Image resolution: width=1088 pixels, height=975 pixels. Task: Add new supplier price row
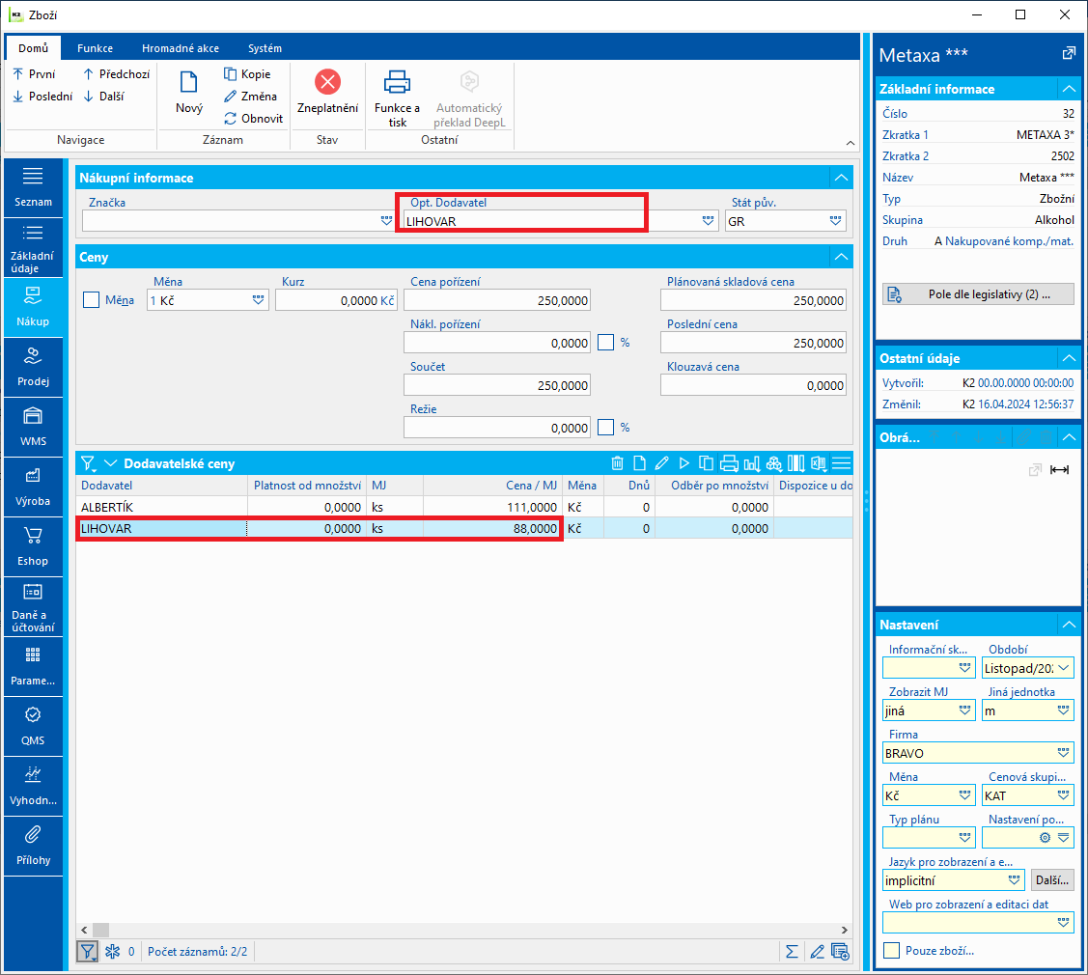[x=639, y=462]
